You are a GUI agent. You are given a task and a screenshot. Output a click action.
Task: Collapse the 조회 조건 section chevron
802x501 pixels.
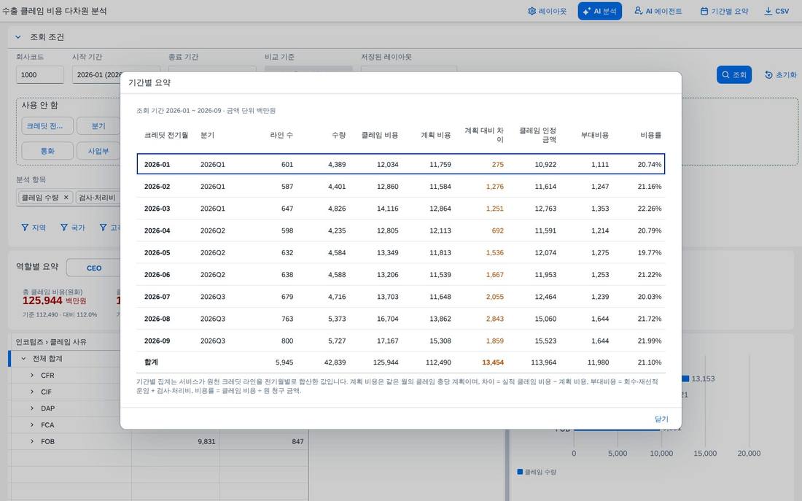point(18,37)
